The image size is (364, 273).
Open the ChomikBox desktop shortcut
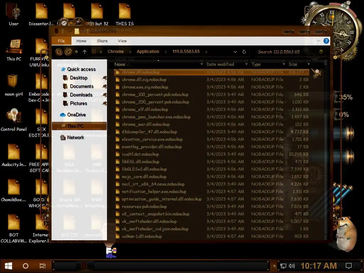[14, 190]
